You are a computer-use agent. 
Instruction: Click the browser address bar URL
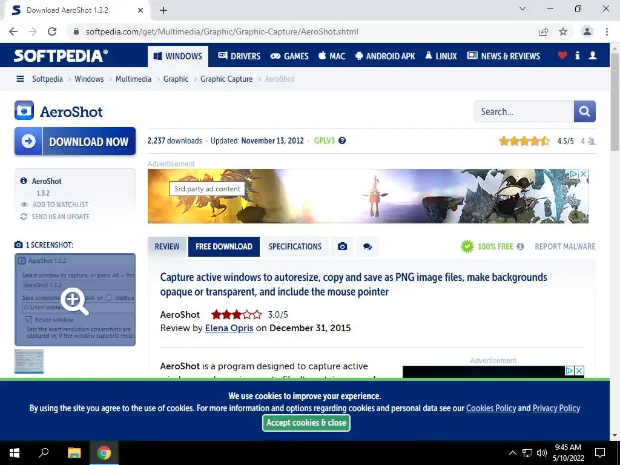click(222, 31)
